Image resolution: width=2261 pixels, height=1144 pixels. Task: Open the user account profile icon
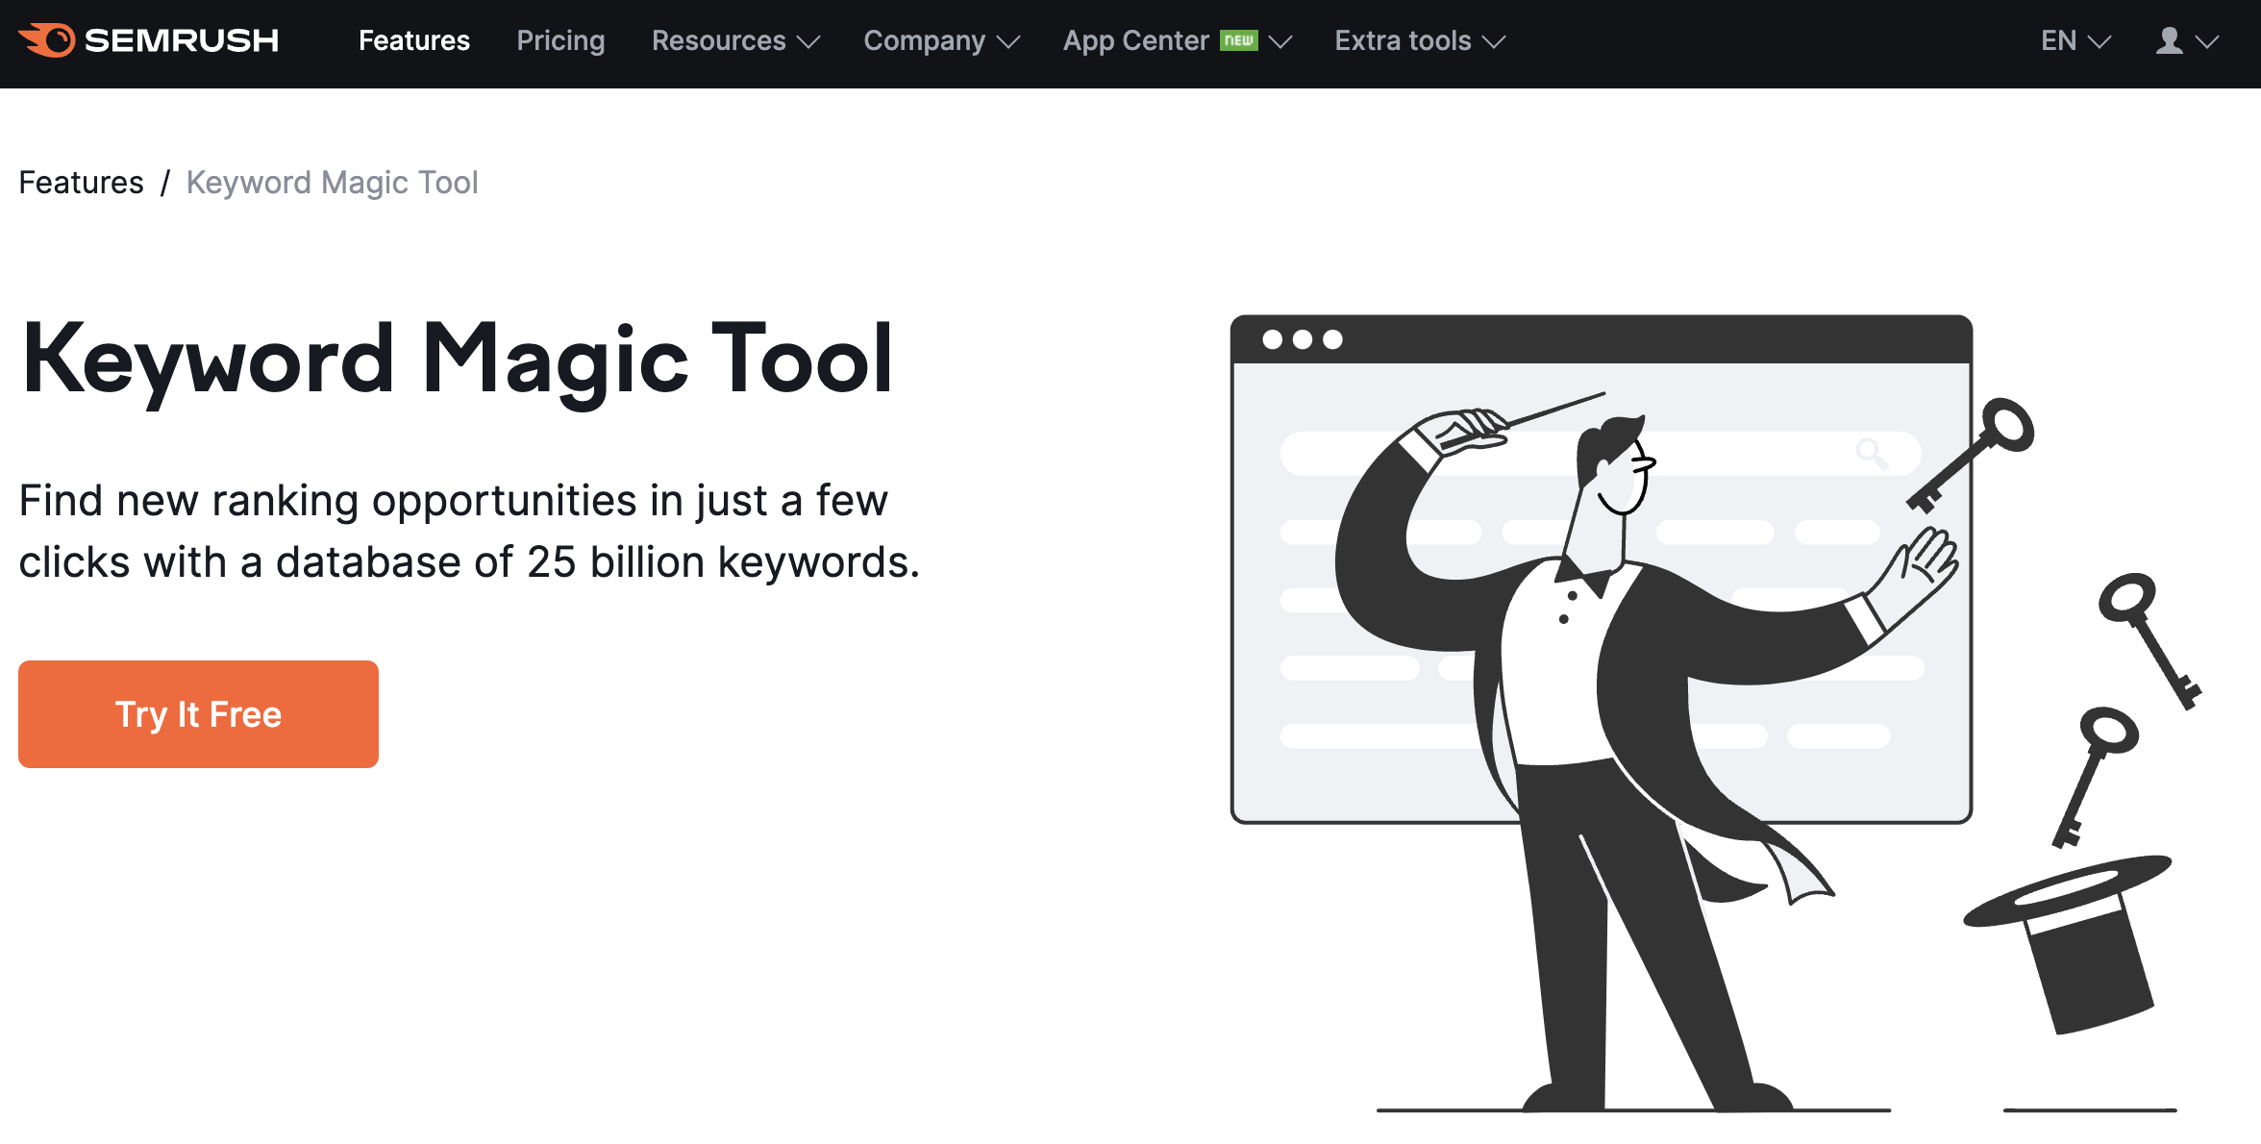tap(2169, 40)
